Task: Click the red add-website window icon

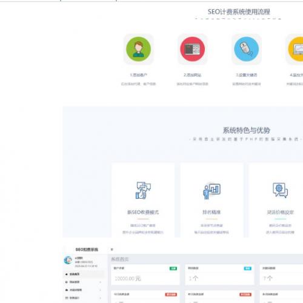Action: tap(192, 49)
